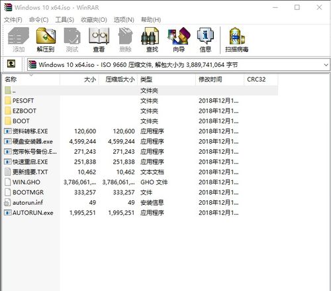331x291 pixels.
Task: Click the WIN.GHO file icon
Action: [x=8, y=182]
